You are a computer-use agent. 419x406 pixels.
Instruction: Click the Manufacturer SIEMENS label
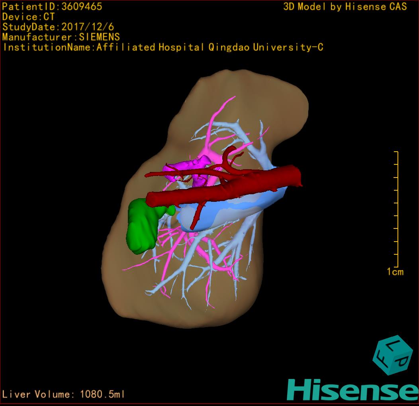(x=61, y=37)
